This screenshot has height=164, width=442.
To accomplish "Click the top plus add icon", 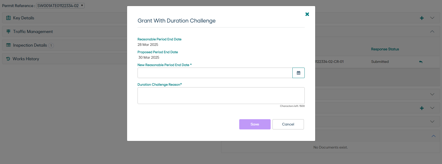I will click(422, 18).
